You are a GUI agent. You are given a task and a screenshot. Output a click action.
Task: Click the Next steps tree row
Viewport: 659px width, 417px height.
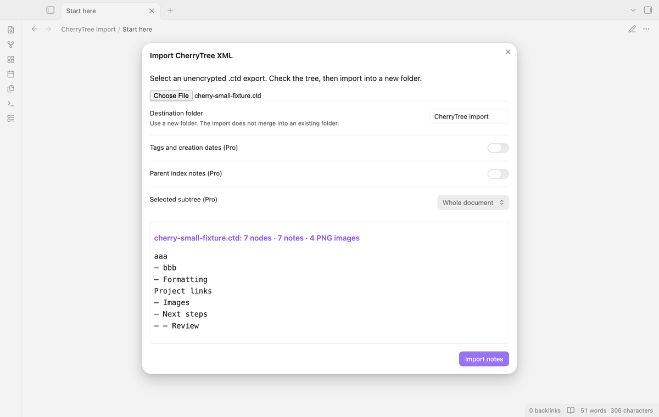[x=181, y=314]
